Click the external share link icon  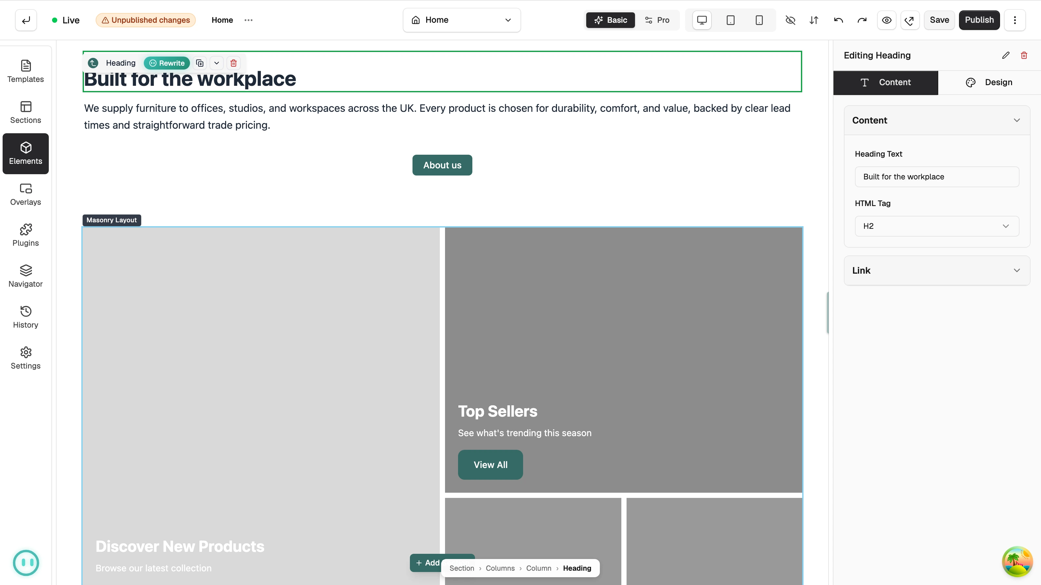click(910, 20)
